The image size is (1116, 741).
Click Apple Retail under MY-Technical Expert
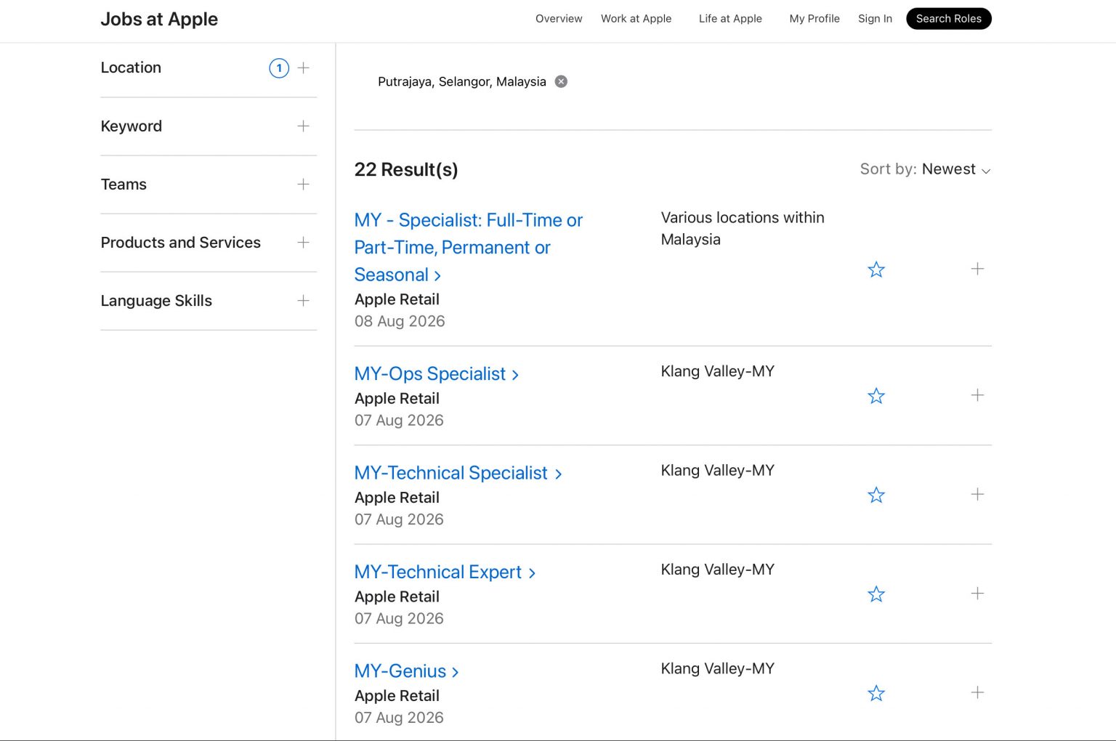click(397, 596)
